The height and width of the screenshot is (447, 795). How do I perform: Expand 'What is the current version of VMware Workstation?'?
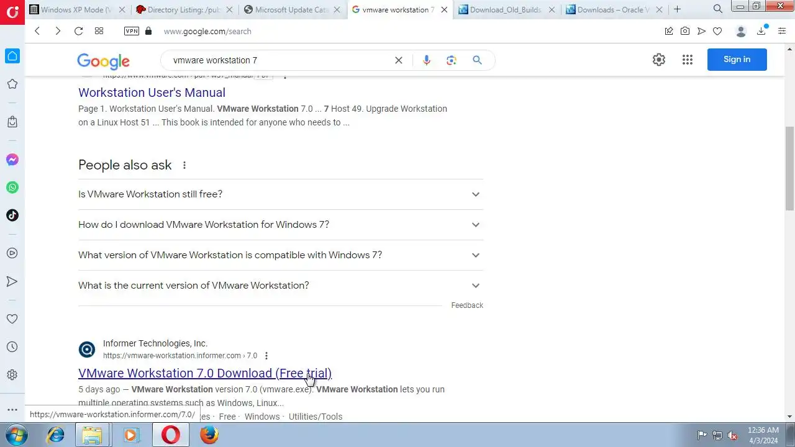281,286
